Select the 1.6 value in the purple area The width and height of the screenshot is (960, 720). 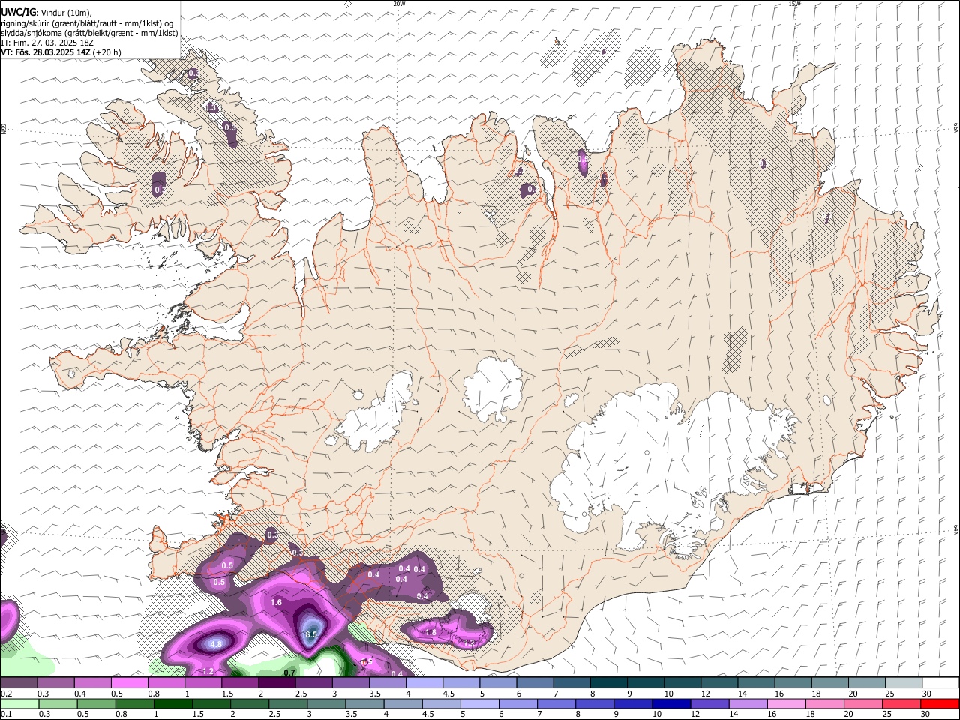pyautogui.click(x=276, y=602)
